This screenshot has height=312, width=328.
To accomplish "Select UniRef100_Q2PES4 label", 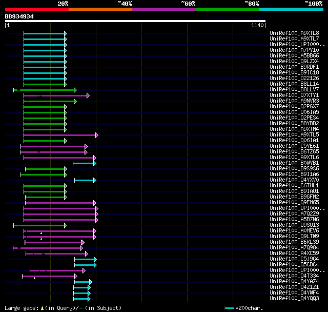I will click(x=294, y=118).
